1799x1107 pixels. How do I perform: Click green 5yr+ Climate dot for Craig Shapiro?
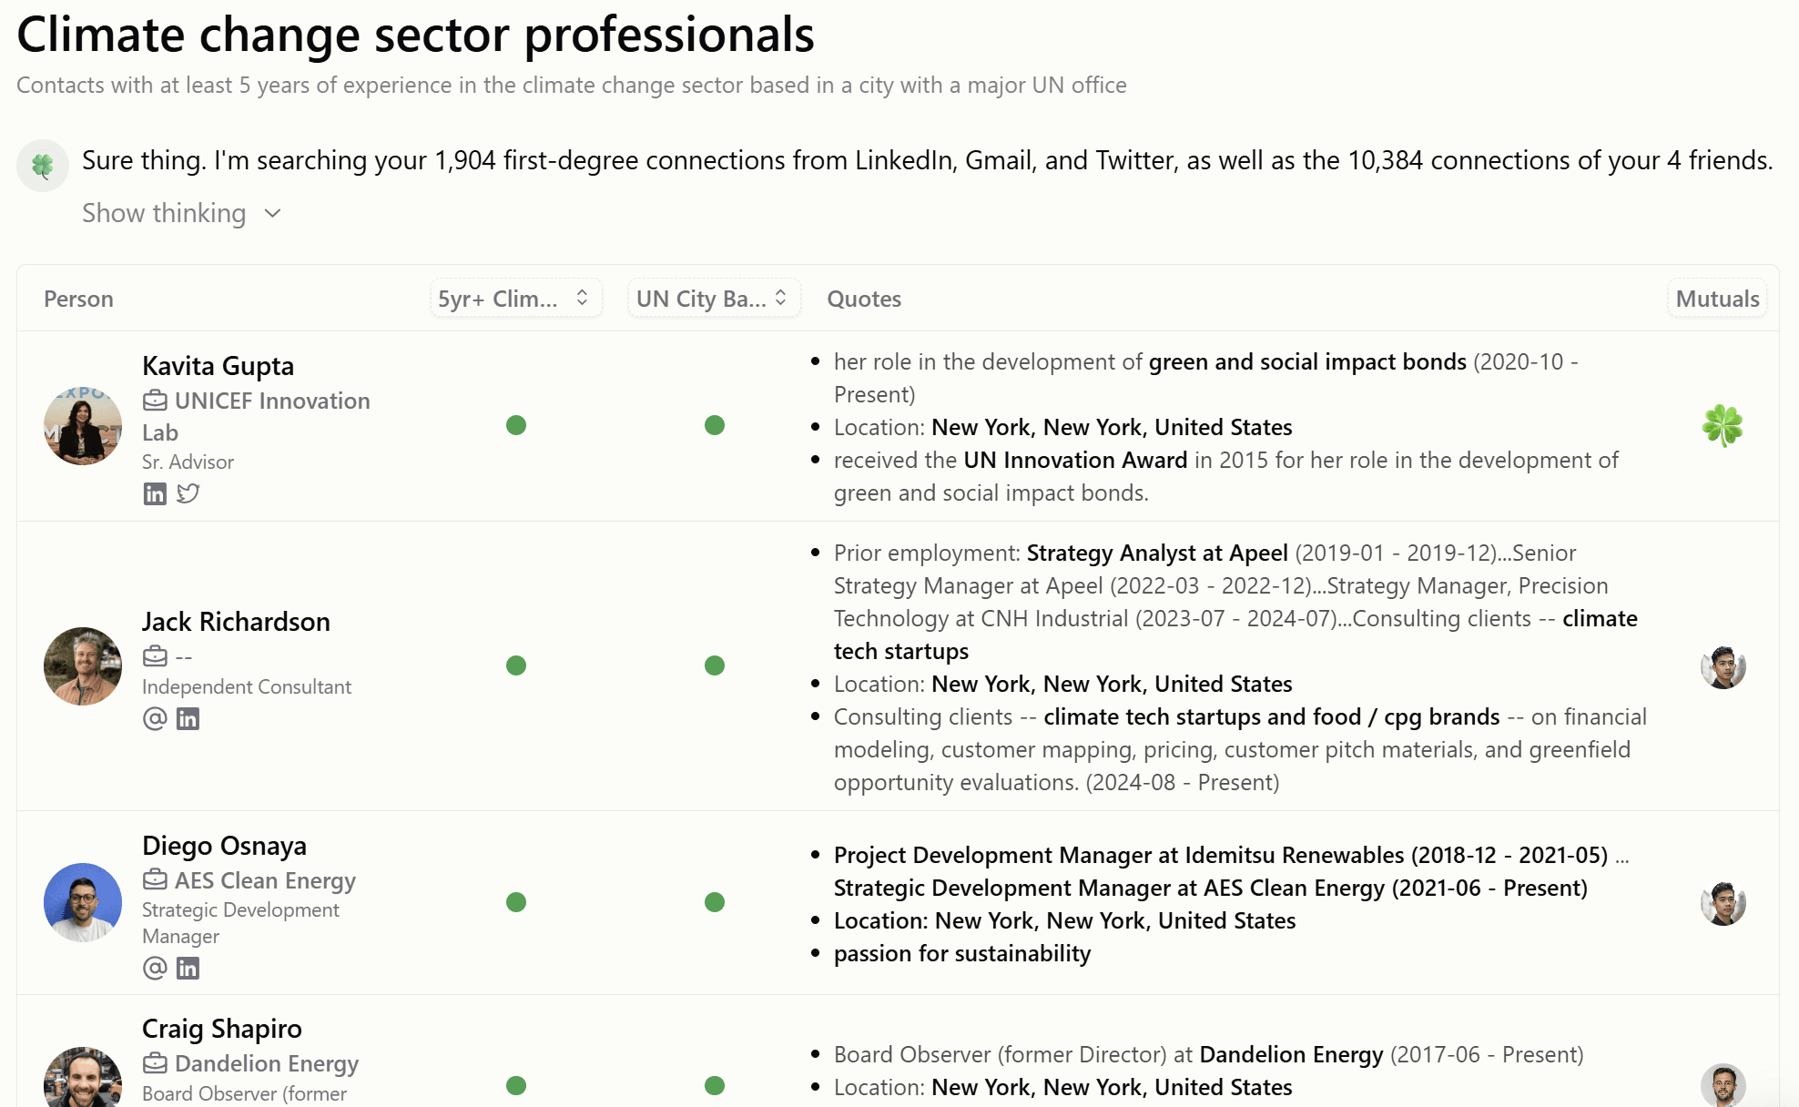[516, 1085]
